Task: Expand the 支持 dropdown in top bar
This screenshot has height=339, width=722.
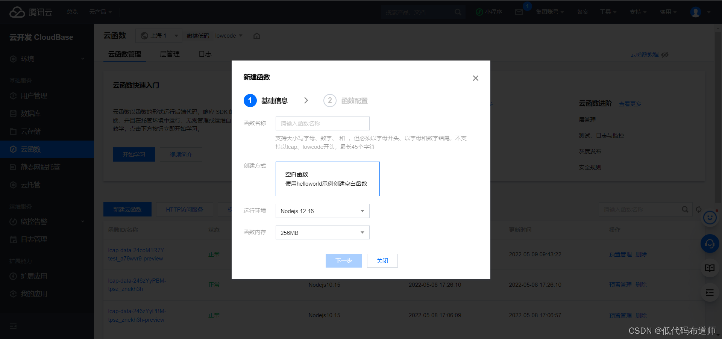Action: (x=638, y=12)
